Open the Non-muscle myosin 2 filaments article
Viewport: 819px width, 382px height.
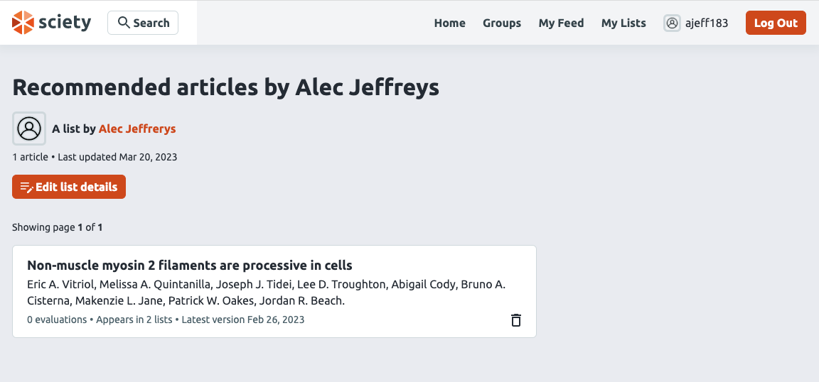(190, 266)
